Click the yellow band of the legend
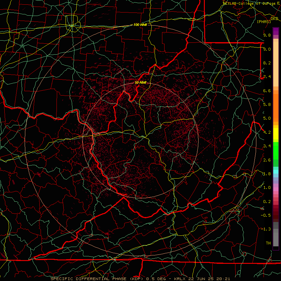This screenshot has width=281, height=281. pyautogui.click(x=276, y=134)
